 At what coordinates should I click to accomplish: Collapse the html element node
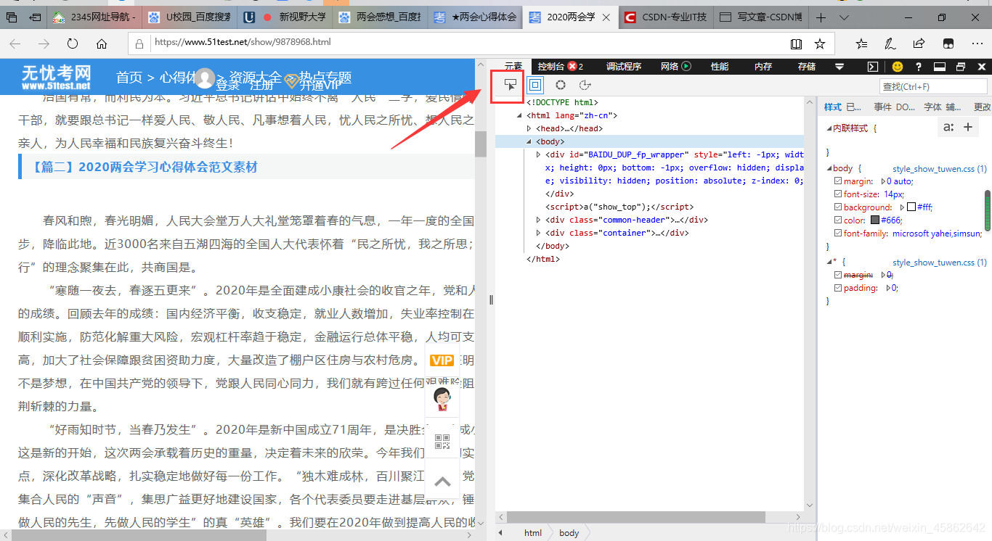[520, 115]
